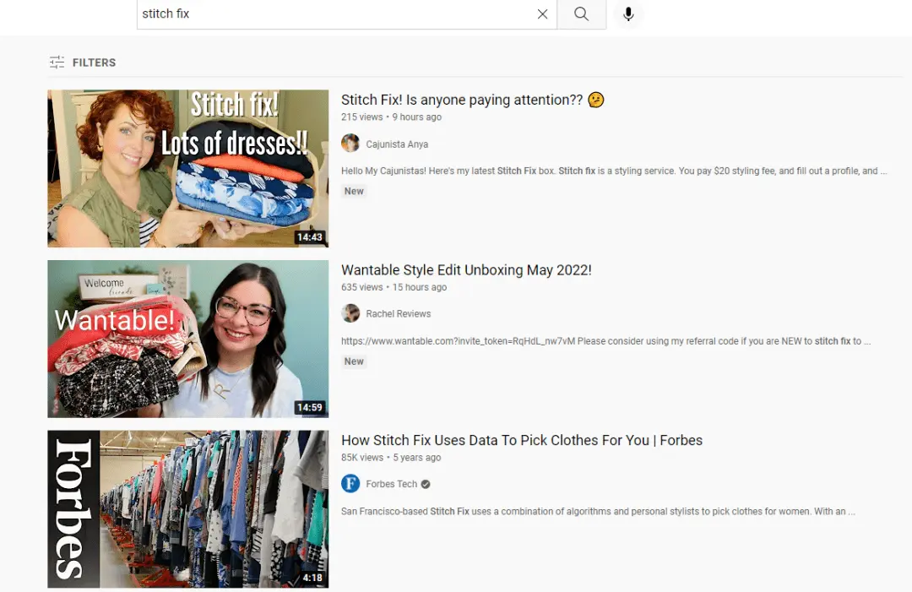Click the New badge under Rachel Reviews' video

click(x=354, y=361)
